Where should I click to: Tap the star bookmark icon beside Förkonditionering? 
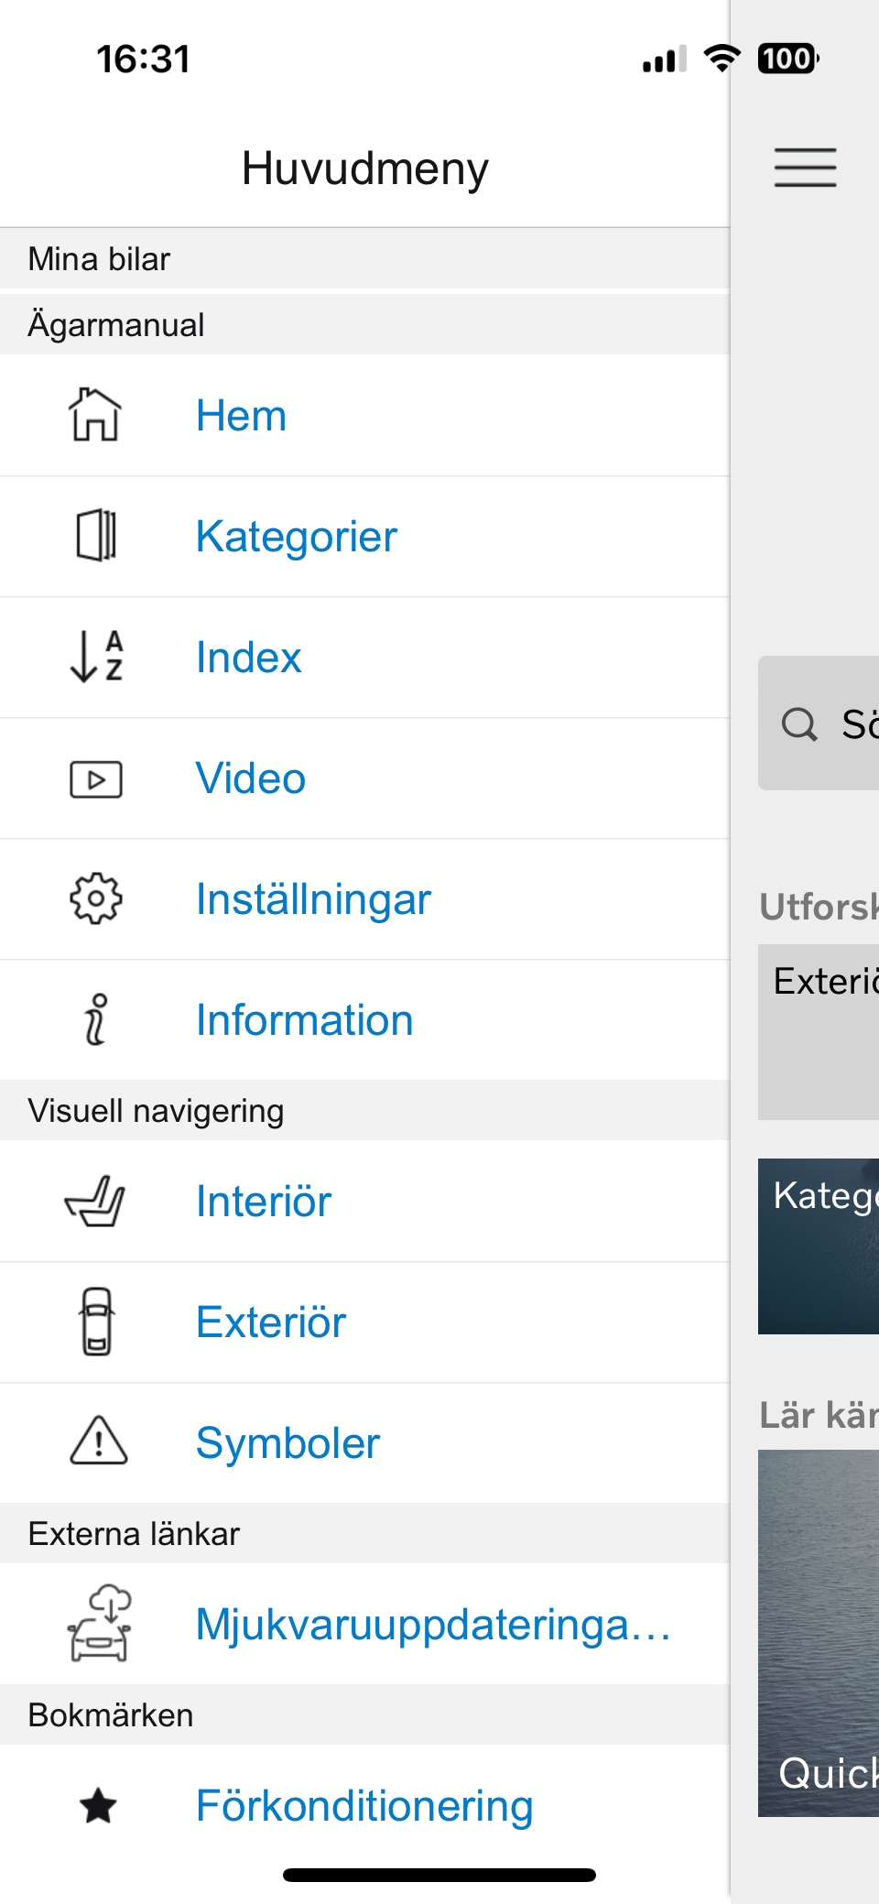98,1806
